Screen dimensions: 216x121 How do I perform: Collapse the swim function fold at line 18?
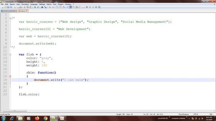coord(10,76)
